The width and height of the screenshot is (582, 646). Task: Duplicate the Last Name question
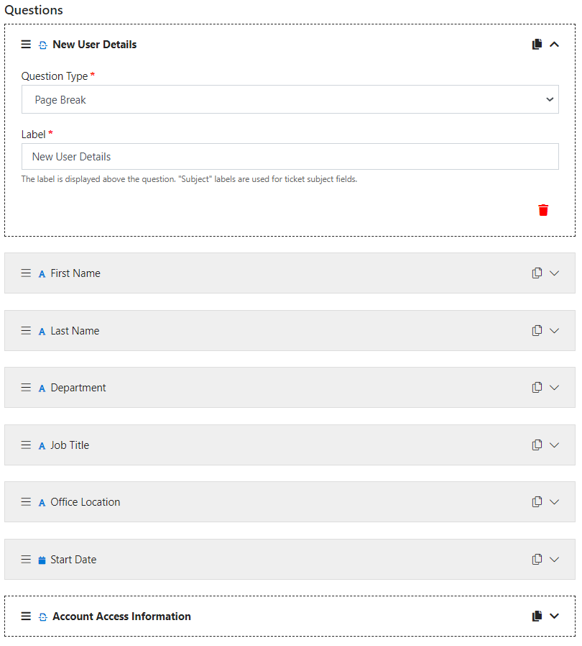tap(537, 331)
